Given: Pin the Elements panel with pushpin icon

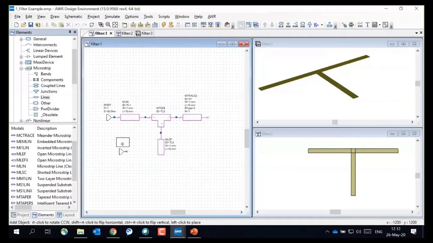Looking at the screenshot, I should (70, 32).
